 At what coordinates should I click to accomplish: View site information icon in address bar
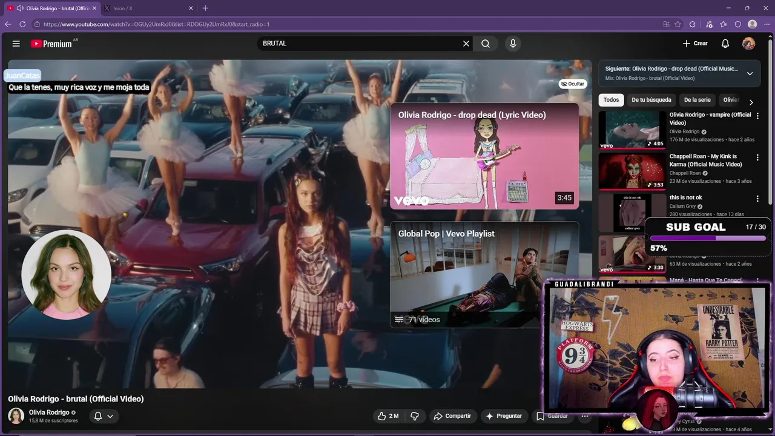point(37,24)
